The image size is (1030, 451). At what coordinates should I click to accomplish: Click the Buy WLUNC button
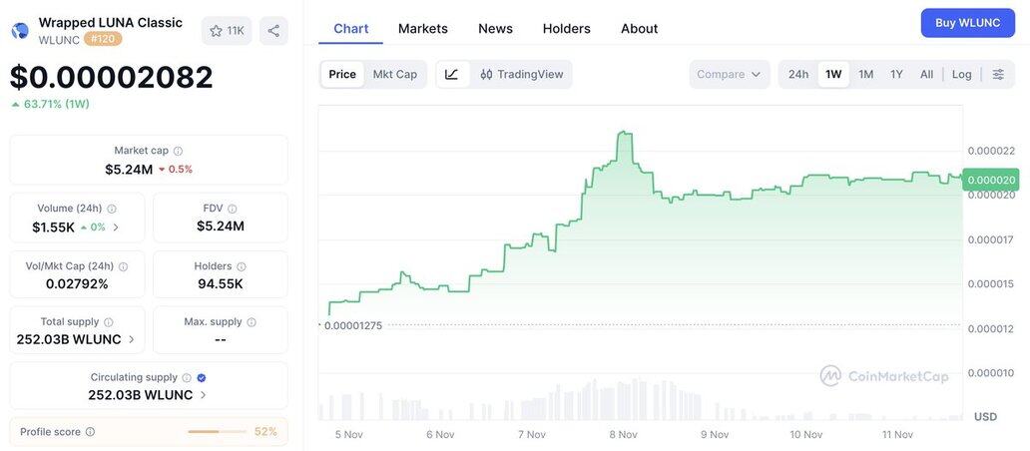tap(967, 23)
